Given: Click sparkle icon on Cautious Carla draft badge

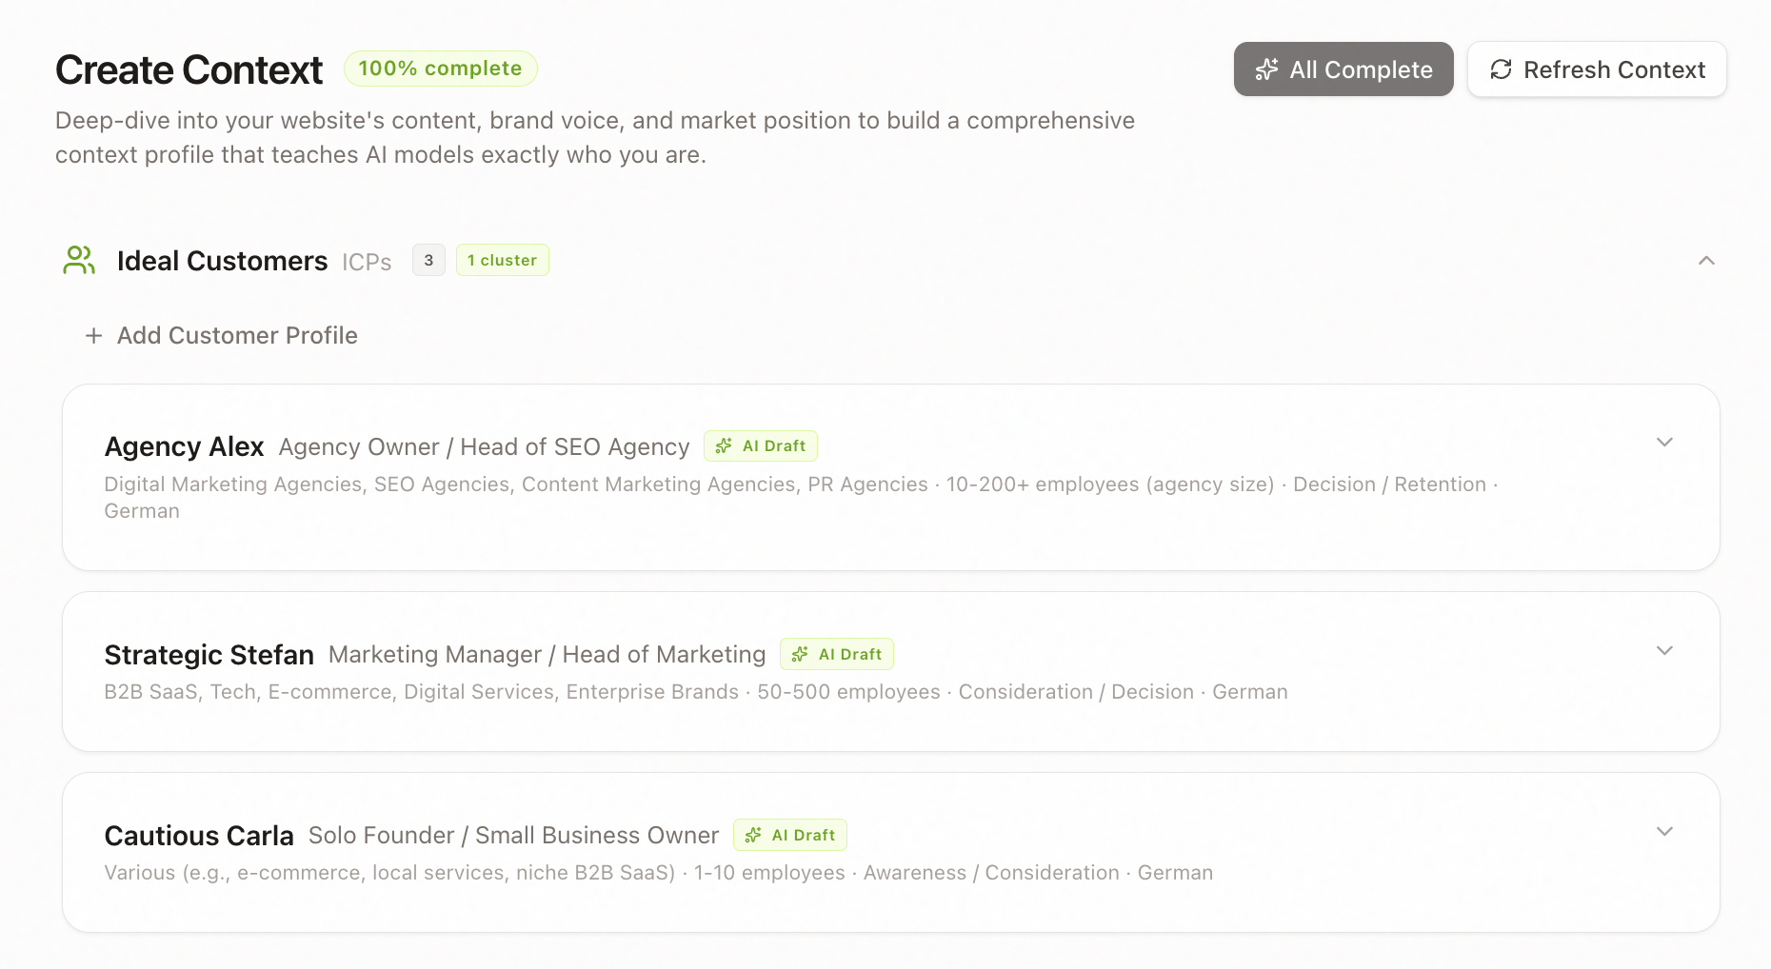Looking at the screenshot, I should pos(753,835).
